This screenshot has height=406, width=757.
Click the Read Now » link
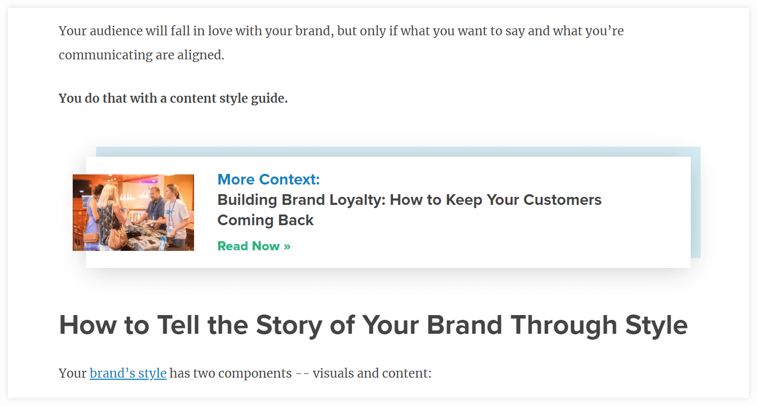click(x=254, y=246)
